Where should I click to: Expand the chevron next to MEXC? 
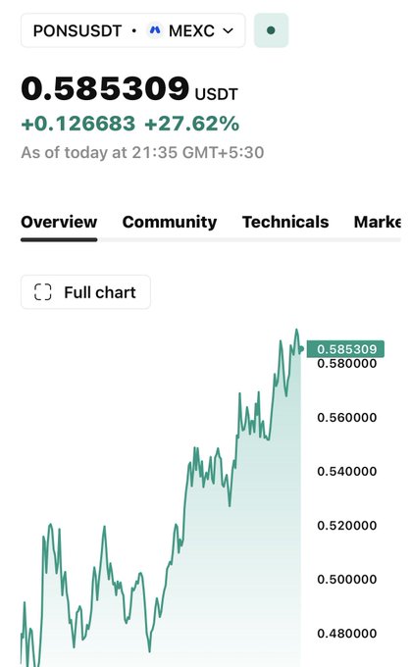click(229, 30)
